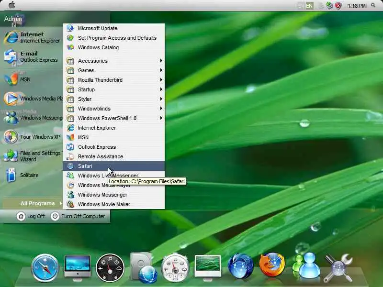
Task: Open the hard drive with globe dock icon
Action: point(144,268)
